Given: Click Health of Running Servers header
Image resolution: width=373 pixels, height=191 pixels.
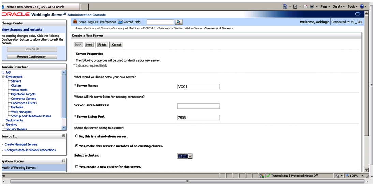Looking at the screenshot, I should (x=18, y=168).
